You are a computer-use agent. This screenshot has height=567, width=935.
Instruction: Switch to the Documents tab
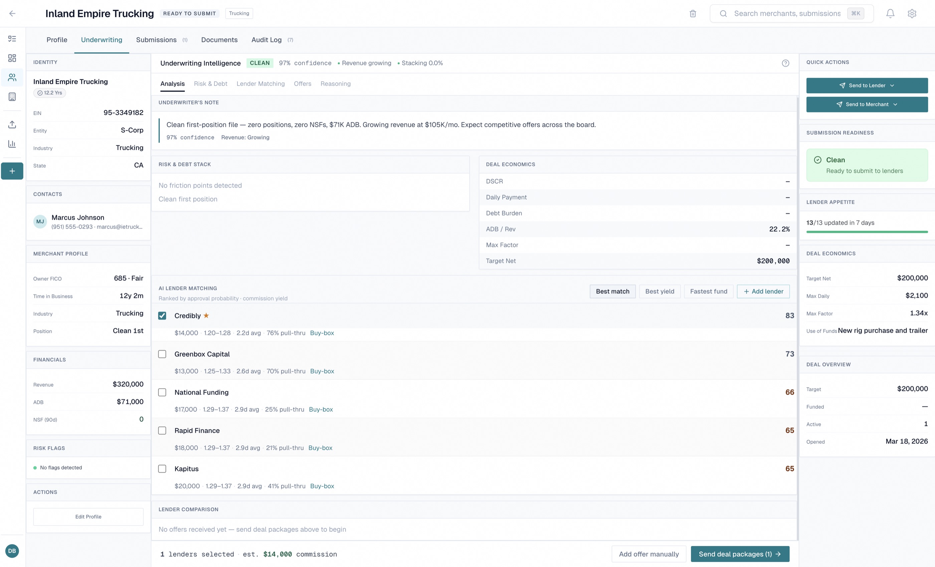point(219,40)
